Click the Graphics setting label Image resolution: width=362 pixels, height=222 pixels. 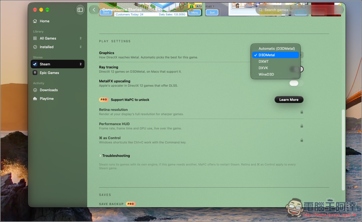[107, 53]
